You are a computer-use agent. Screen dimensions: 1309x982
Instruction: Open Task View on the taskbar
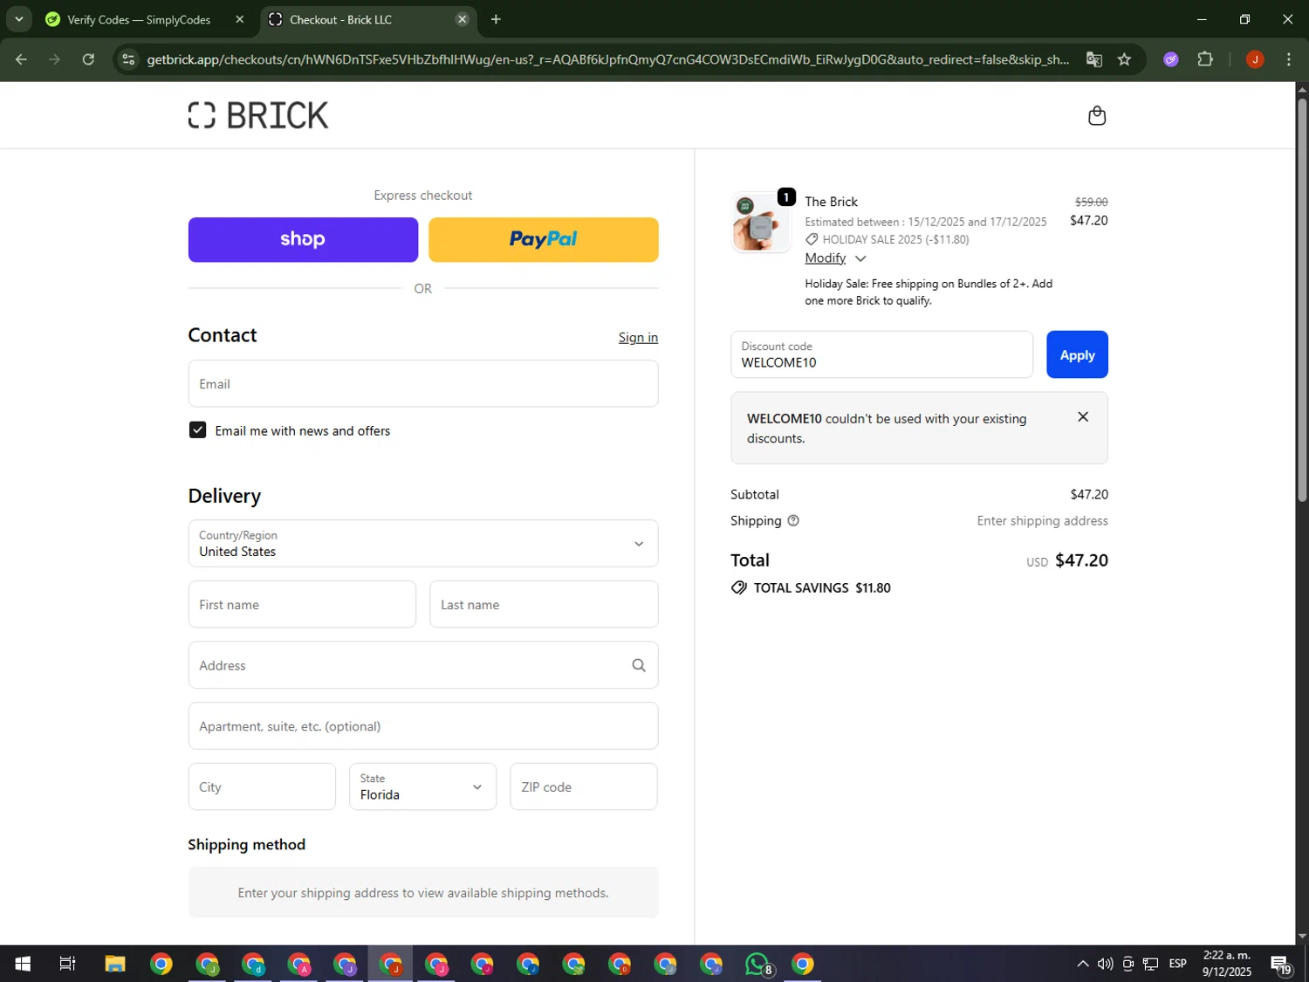67,964
